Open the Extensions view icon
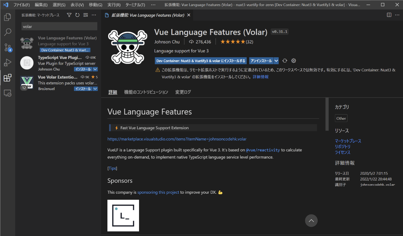Screen dimensions: 403x236 7,78
